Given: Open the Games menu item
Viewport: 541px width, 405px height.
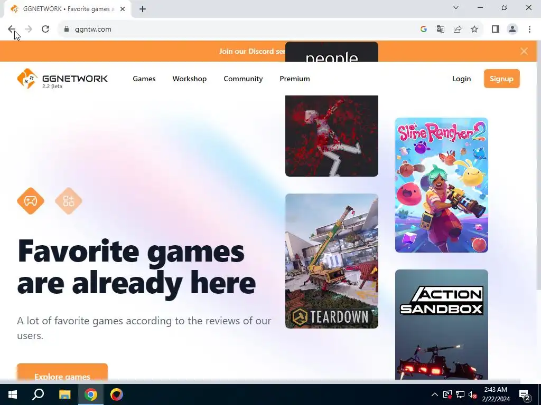Looking at the screenshot, I should 144,79.
